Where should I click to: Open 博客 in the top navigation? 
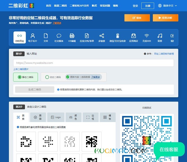[x=116, y=6]
